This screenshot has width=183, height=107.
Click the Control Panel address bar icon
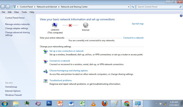pos(15,7)
